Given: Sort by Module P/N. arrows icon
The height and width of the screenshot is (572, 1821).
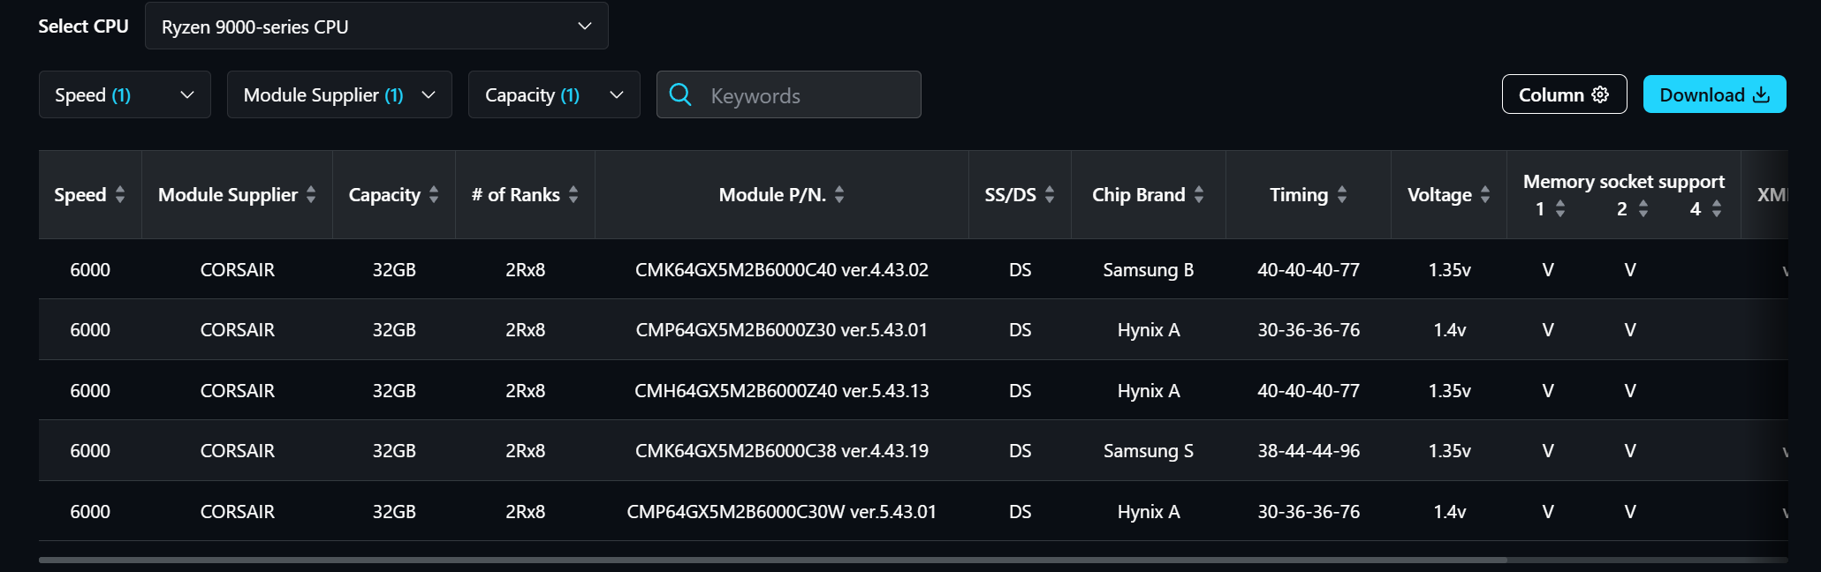Looking at the screenshot, I should point(839,195).
